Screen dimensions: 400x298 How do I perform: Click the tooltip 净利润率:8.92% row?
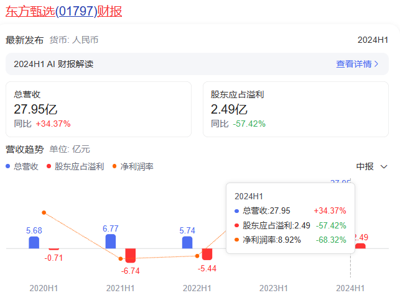coord(291,240)
